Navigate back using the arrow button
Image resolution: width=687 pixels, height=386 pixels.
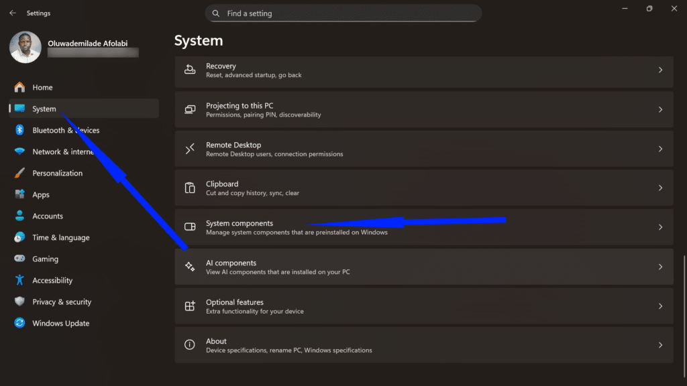[12, 13]
